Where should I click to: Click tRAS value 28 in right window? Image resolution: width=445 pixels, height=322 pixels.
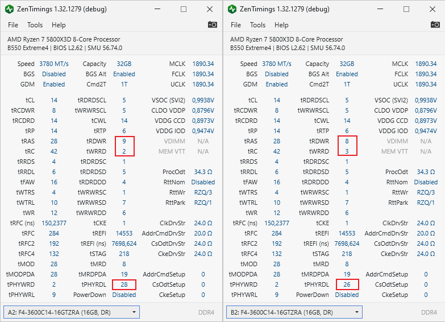277,141
